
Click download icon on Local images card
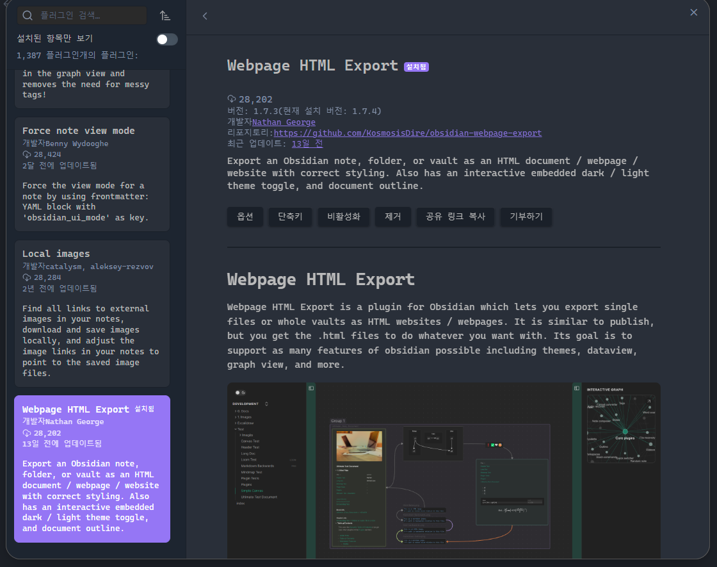[x=27, y=278]
